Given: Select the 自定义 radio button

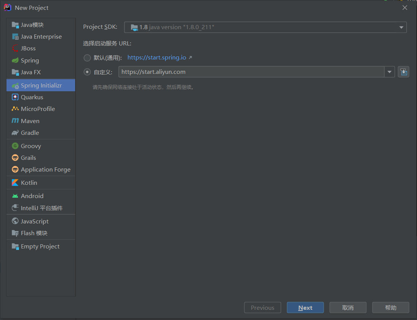Looking at the screenshot, I should pos(87,72).
